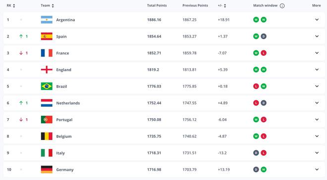Open the England team name link

coord(63,70)
